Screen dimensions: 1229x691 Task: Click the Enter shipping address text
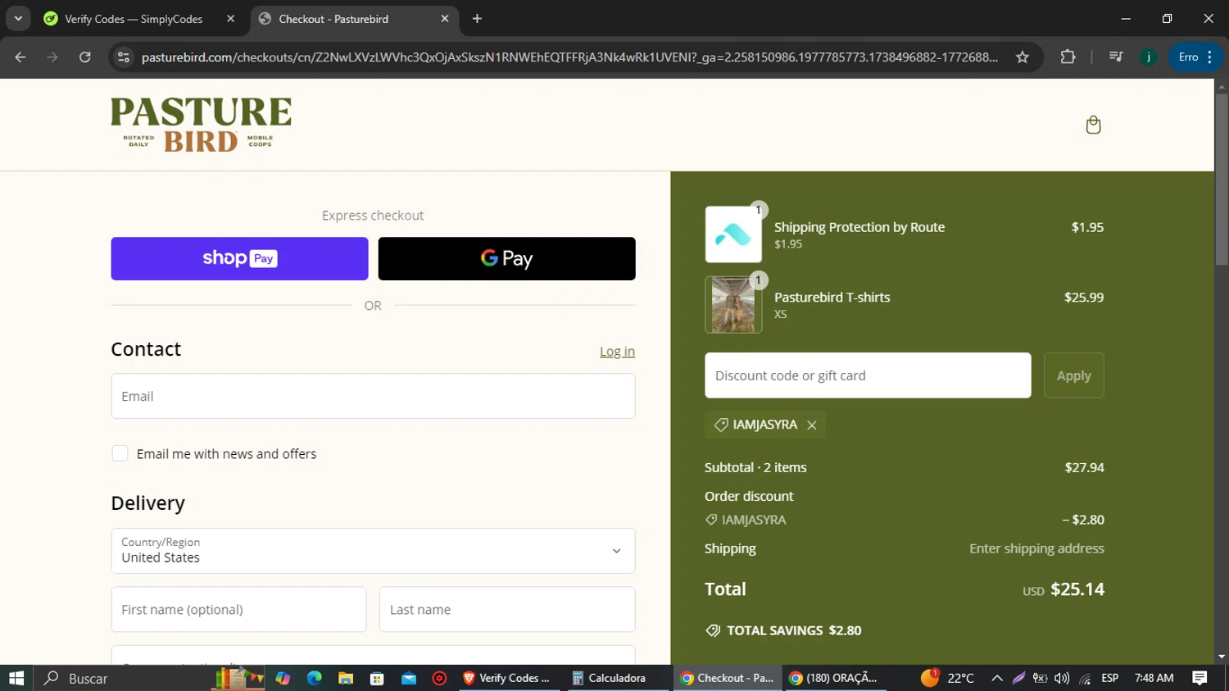(1036, 548)
